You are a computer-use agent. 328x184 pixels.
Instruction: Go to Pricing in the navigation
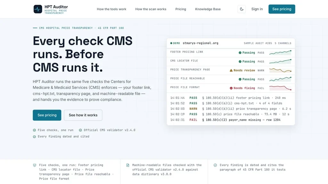tap(181, 9)
